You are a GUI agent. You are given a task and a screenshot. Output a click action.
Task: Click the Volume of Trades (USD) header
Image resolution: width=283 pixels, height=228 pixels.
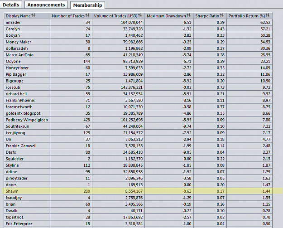pyautogui.click(x=118, y=16)
